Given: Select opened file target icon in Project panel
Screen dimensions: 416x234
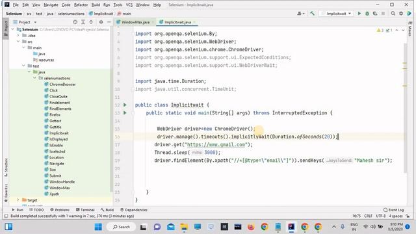Looking at the screenshot, I should pos(75,22).
